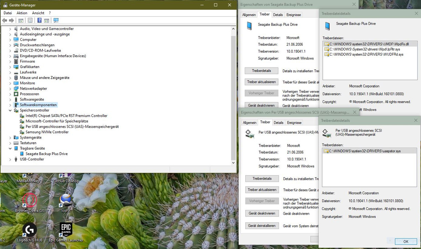Open the ? help menu
Viewport: 421px width, 249px height.
[x=50, y=13]
